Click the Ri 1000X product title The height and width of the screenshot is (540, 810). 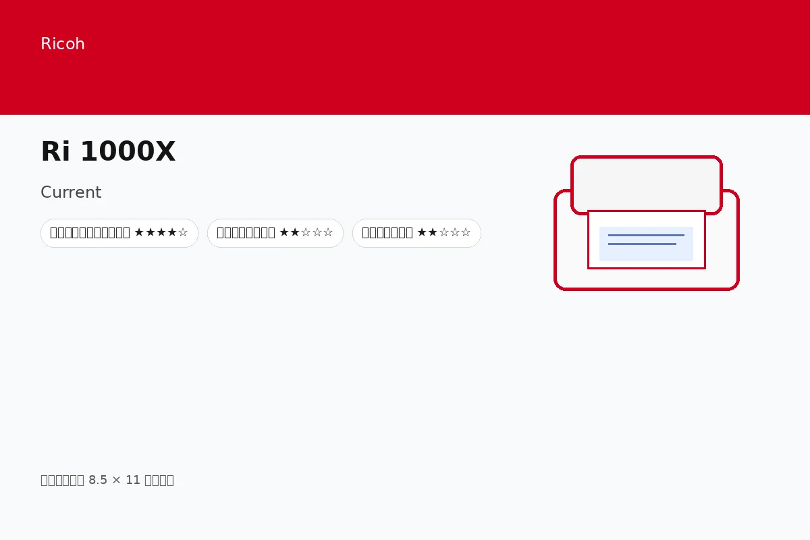108,152
